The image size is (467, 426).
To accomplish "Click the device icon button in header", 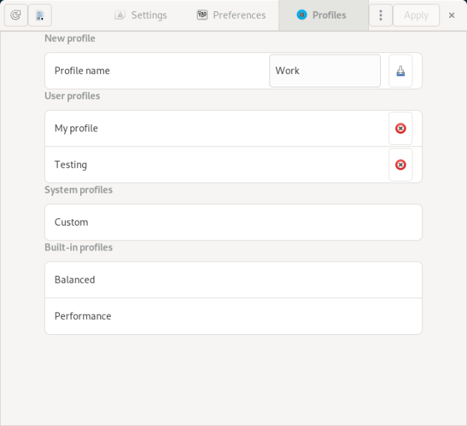I will [x=40, y=15].
